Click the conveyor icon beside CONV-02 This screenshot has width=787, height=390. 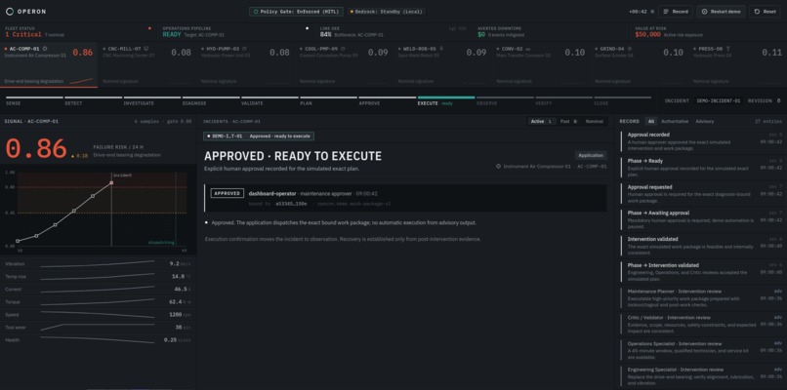click(x=527, y=49)
